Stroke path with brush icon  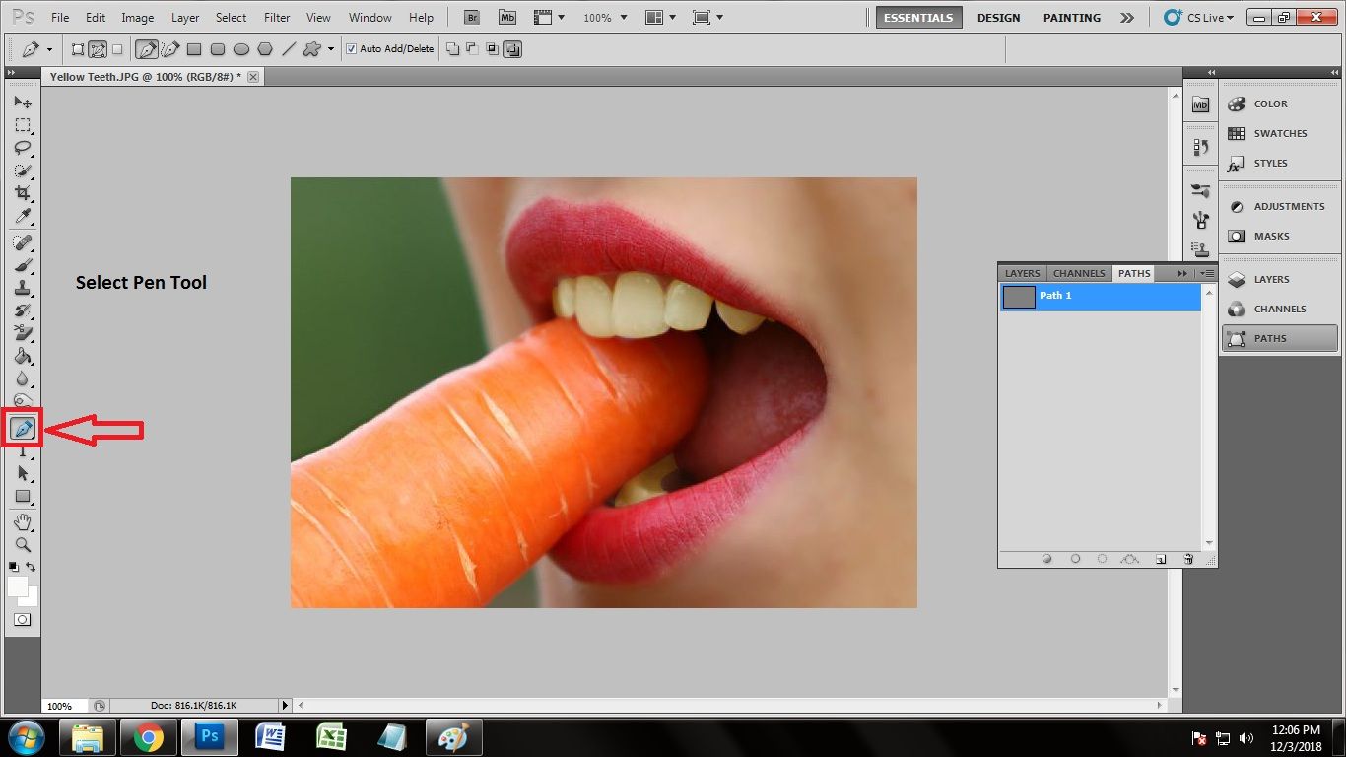(1075, 559)
